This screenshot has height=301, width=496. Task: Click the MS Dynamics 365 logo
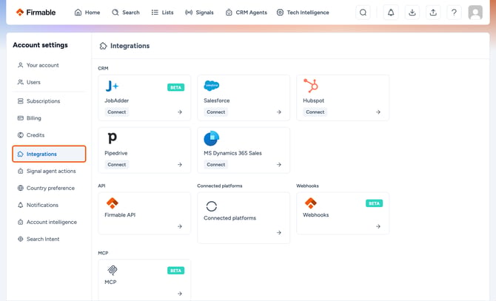click(211, 138)
